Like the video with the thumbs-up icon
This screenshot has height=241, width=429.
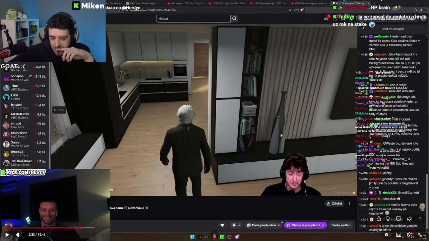click(x=378, y=219)
